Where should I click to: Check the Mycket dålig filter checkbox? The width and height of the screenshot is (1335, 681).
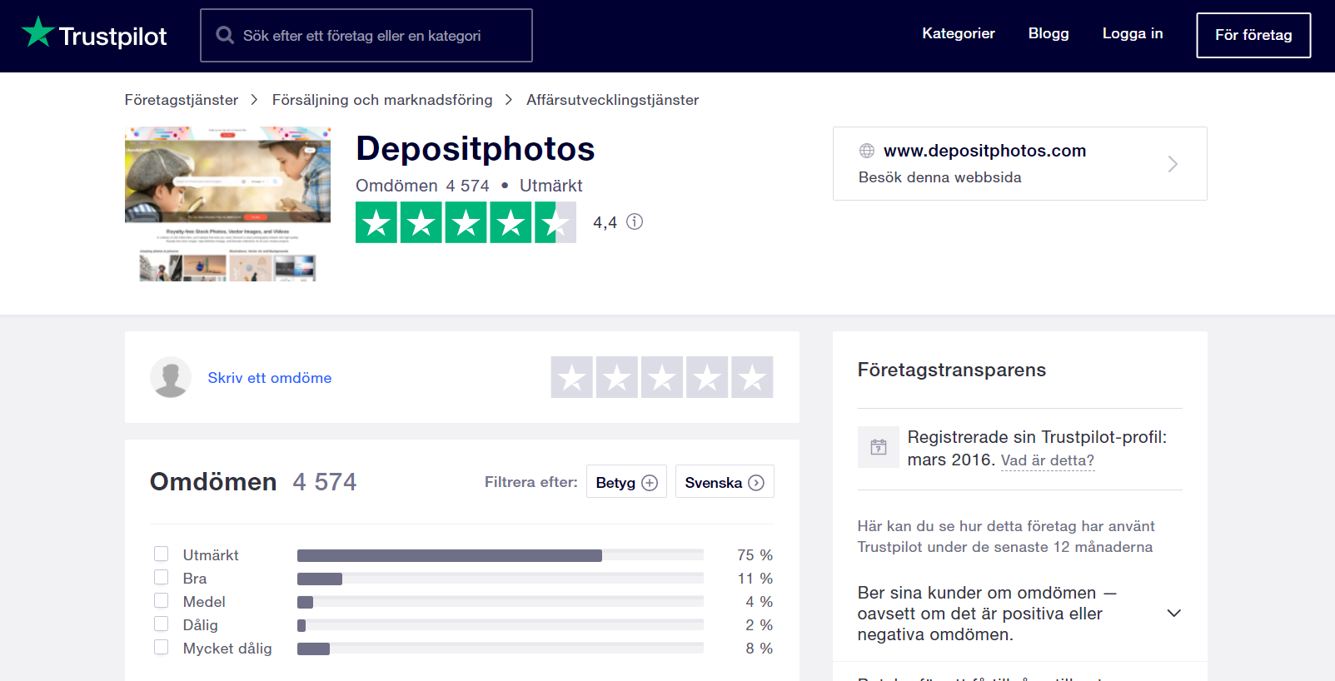[162, 647]
